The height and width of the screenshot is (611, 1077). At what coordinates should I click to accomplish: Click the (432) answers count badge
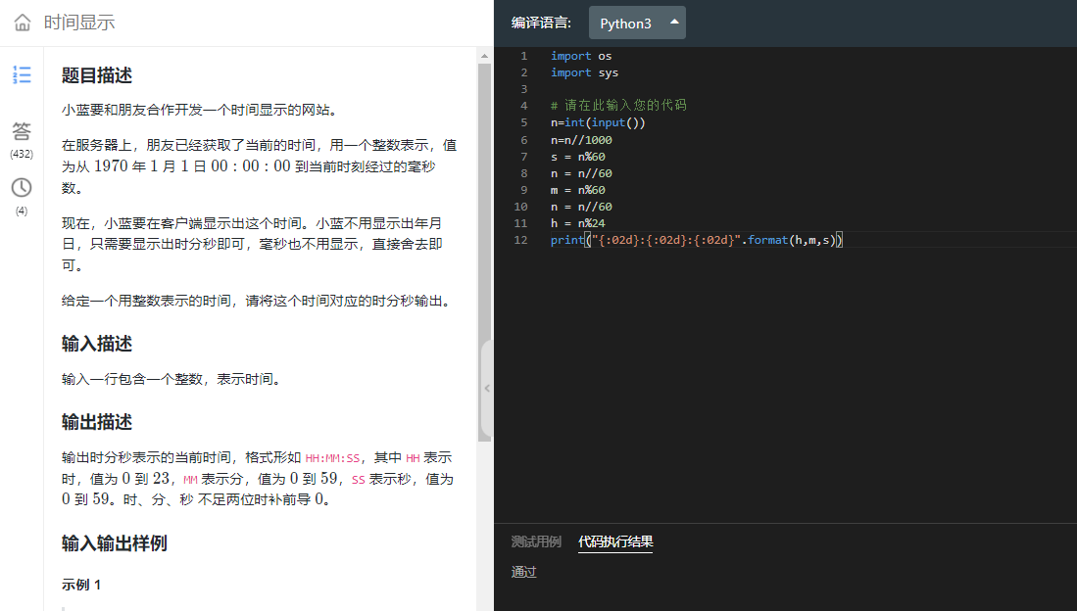pos(22,154)
